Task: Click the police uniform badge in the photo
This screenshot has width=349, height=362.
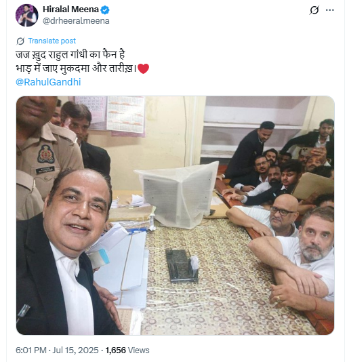Action: [x=46, y=154]
